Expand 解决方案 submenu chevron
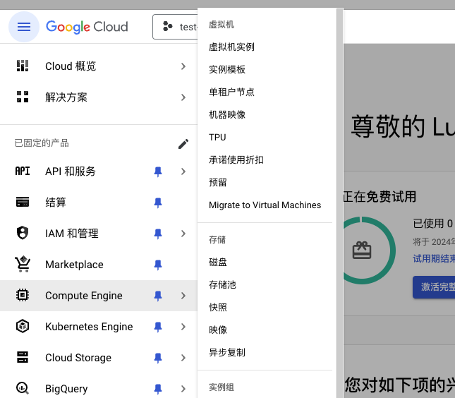Viewport: 455px width, 398px height. pyautogui.click(x=183, y=97)
